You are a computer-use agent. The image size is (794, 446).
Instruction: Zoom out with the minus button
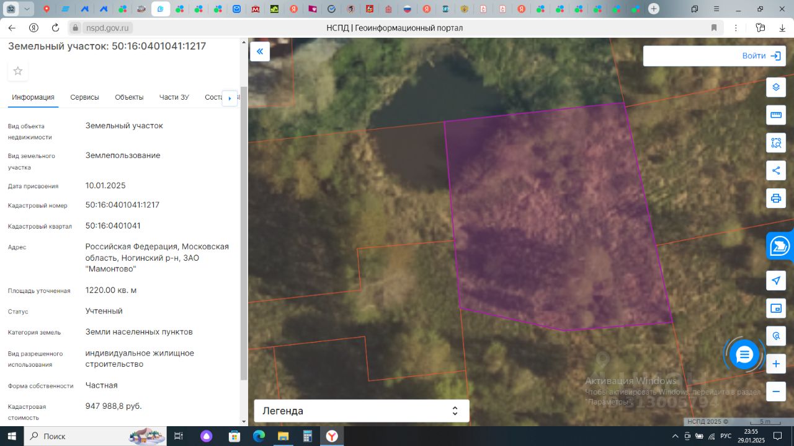[x=775, y=391]
